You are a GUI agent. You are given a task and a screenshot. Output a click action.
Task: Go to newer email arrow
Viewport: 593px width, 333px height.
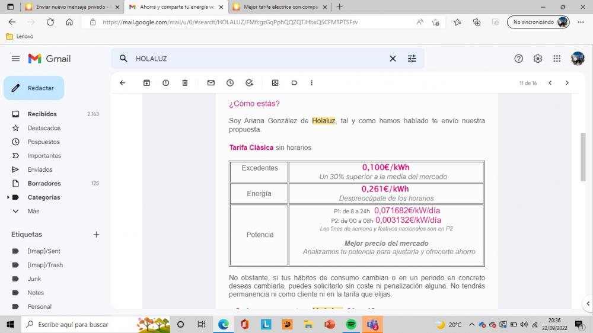[550, 83]
